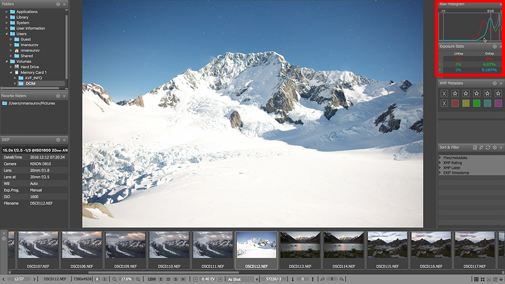Toggle R (RAW) display mode button

[x=97, y=279]
